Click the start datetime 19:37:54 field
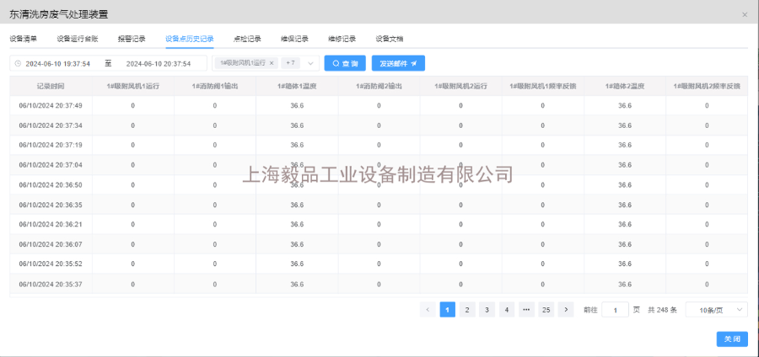Image resolution: width=759 pixels, height=357 pixels. coord(58,63)
